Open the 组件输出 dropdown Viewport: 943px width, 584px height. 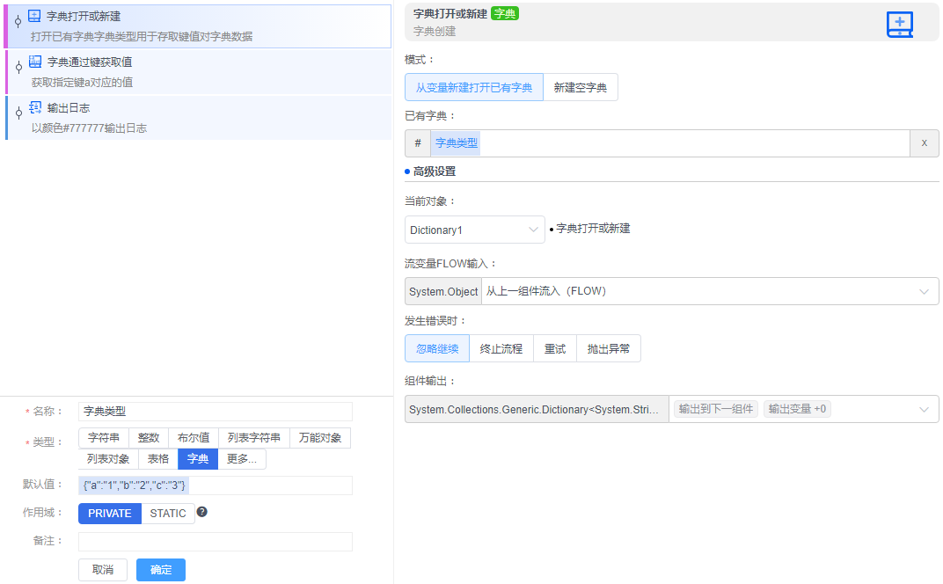point(924,409)
